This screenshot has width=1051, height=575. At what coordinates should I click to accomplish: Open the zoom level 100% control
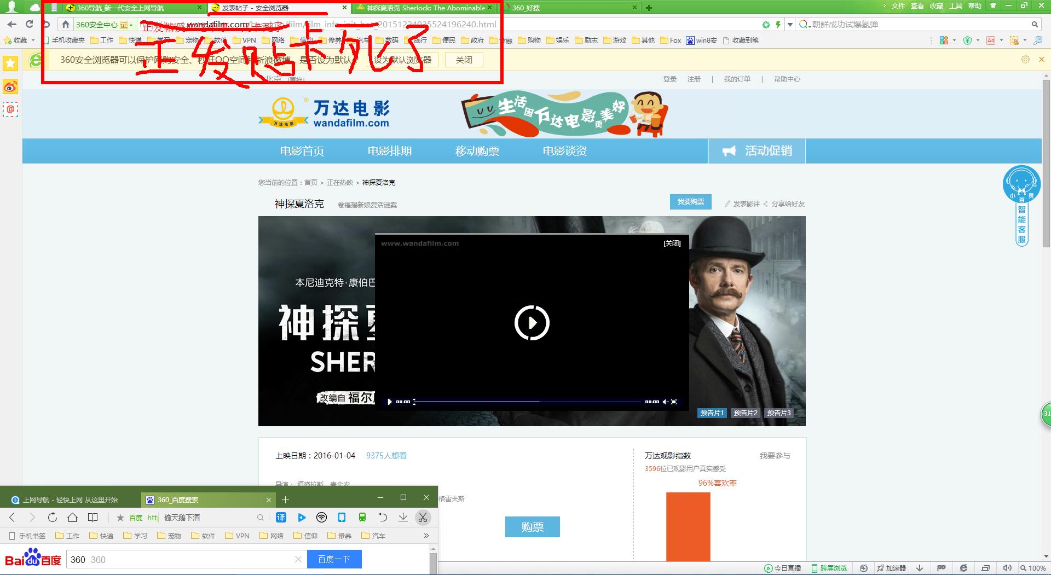tap(1033, 568)
